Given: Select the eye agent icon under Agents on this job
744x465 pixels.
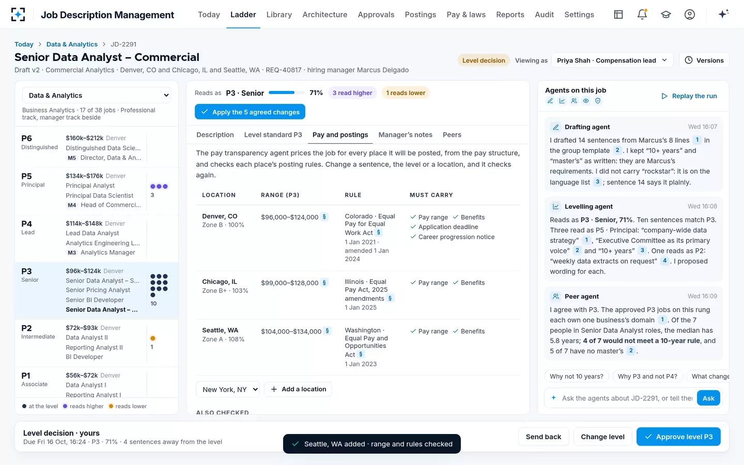Looking at the screenshot, I should [586, 101].
